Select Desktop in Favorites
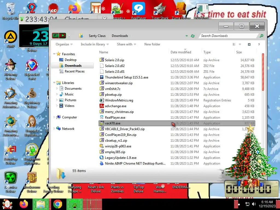This screenshot has width=280, height=210. [70, 60]
